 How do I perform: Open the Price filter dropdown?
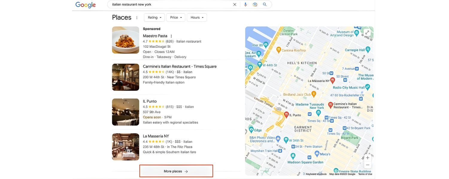point(176,18)
